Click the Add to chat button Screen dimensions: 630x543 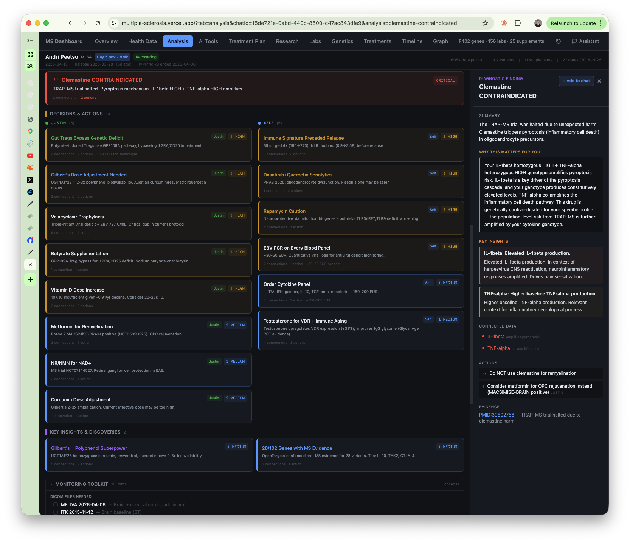576,81
